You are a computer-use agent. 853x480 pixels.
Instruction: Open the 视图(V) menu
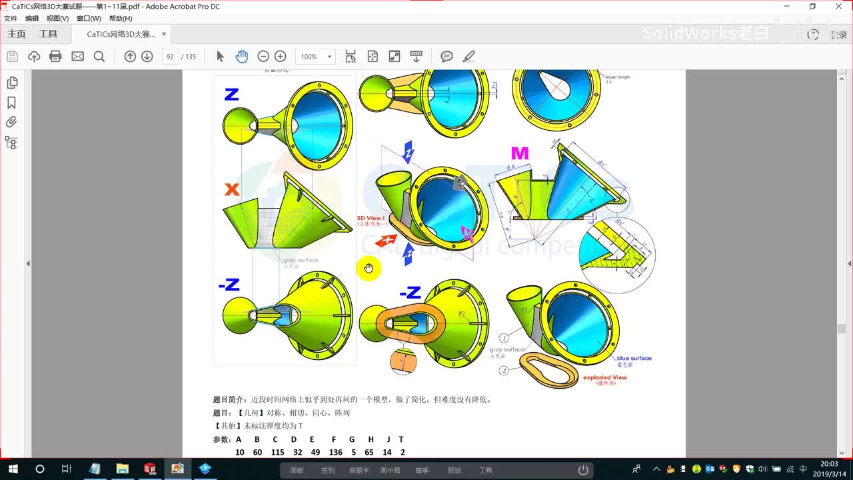click(57, 19)
